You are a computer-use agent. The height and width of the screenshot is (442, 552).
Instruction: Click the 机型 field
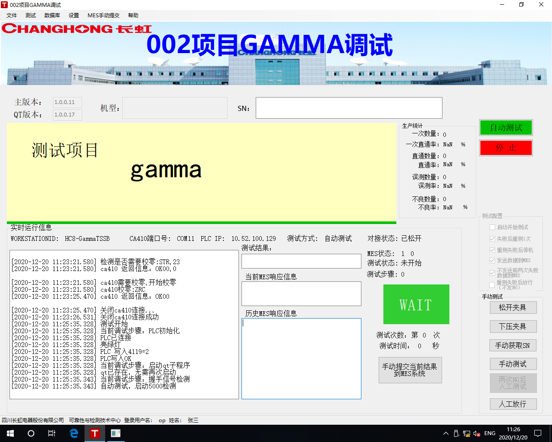coord(175,108)
